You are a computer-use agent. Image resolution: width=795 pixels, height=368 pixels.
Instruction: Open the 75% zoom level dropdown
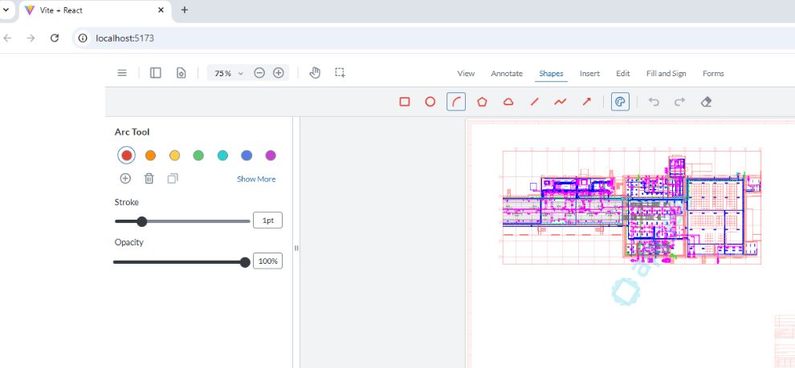click(229, 74)
